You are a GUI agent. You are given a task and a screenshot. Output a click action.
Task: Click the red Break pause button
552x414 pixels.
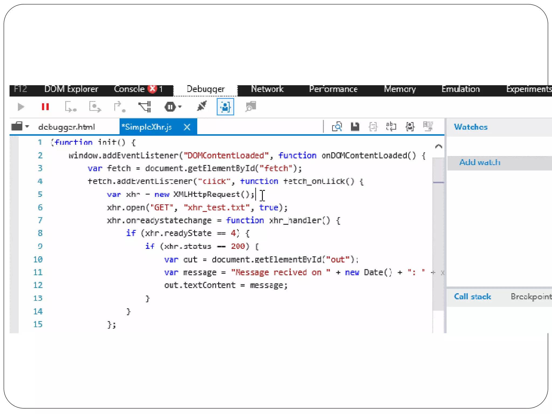(x=45, y=107)
